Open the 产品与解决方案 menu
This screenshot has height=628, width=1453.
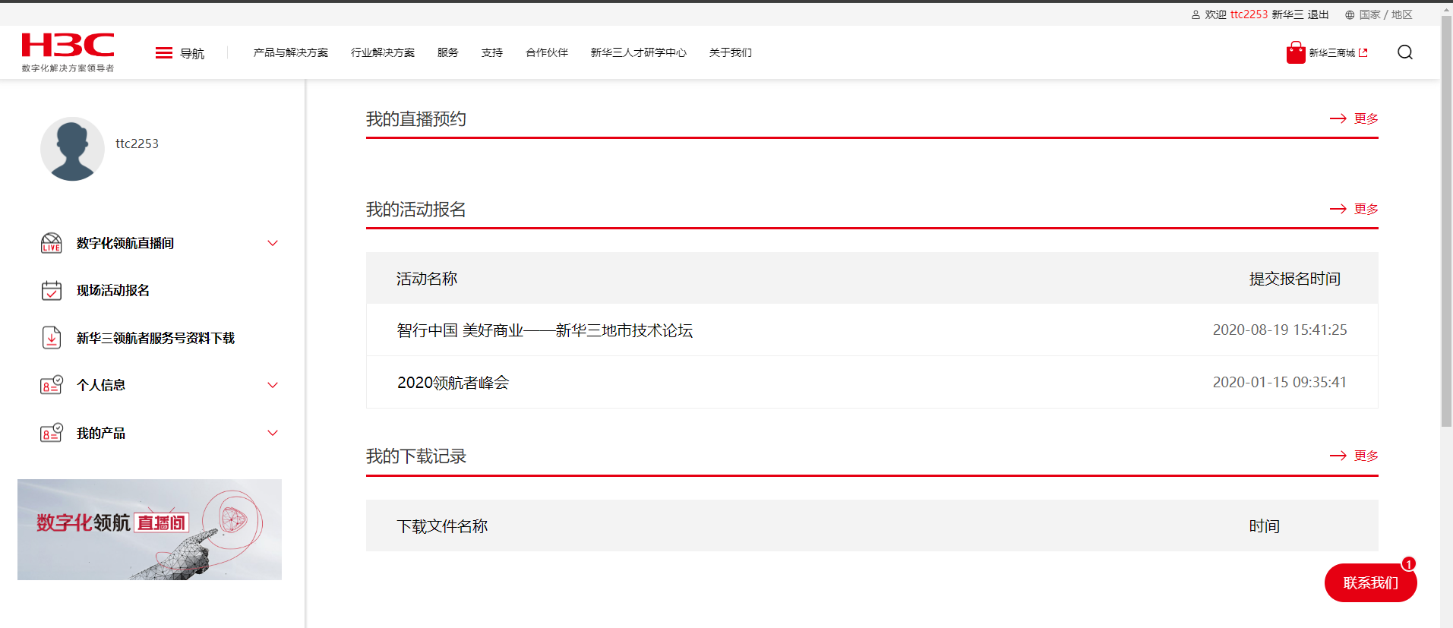point(291,52)
